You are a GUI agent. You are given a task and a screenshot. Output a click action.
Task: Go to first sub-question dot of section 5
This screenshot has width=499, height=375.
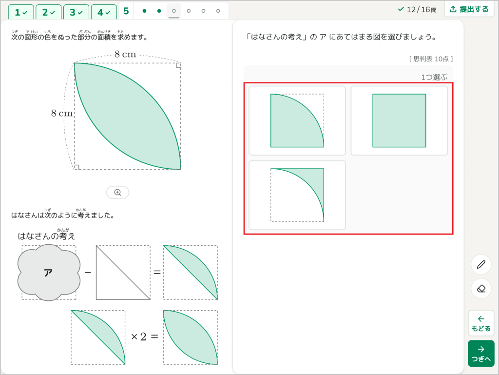tap(144, 11)
